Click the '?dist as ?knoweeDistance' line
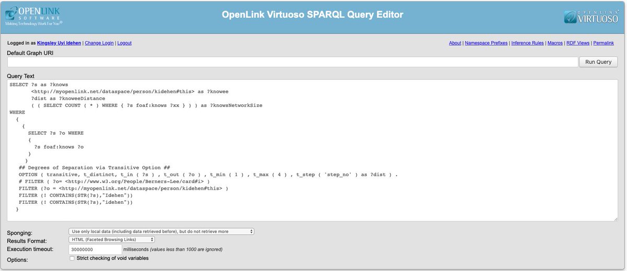The image size is (627, 271). tap(68, 98)
